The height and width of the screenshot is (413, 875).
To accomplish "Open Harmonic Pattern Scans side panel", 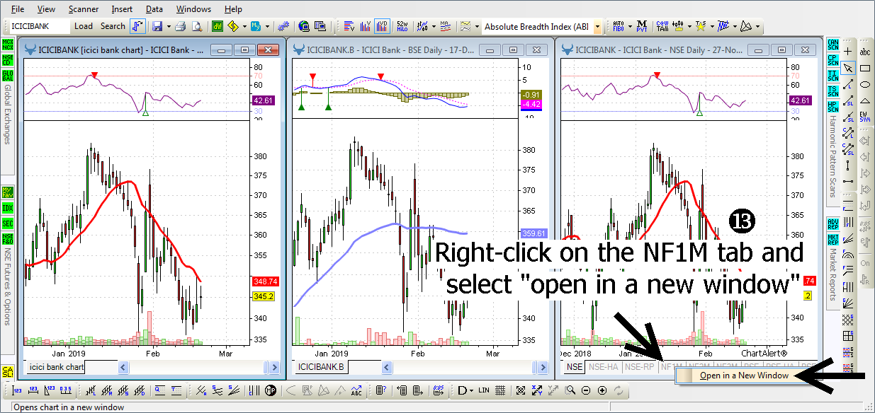I will 832,157.
